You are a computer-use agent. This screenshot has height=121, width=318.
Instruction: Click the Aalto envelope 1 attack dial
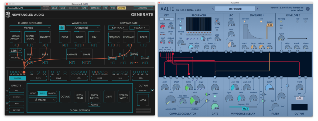click(x=244, y=47)
